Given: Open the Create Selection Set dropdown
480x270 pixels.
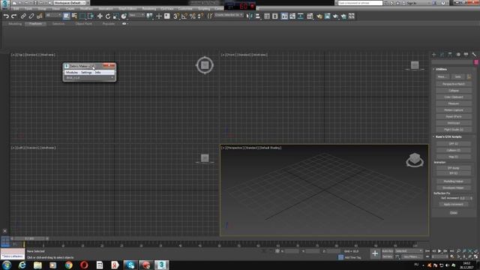Looking at the screenshot, I should [x=229, y=15].
